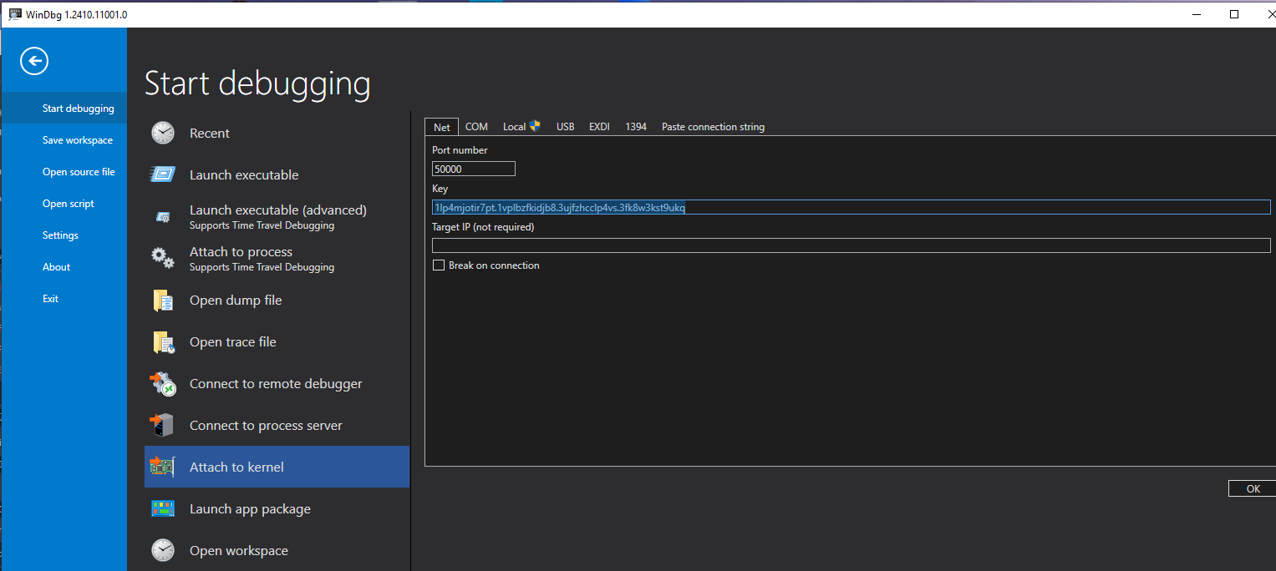Choose Launch app package option
The height and width of the screenshot is (571, 1276).
277,508
